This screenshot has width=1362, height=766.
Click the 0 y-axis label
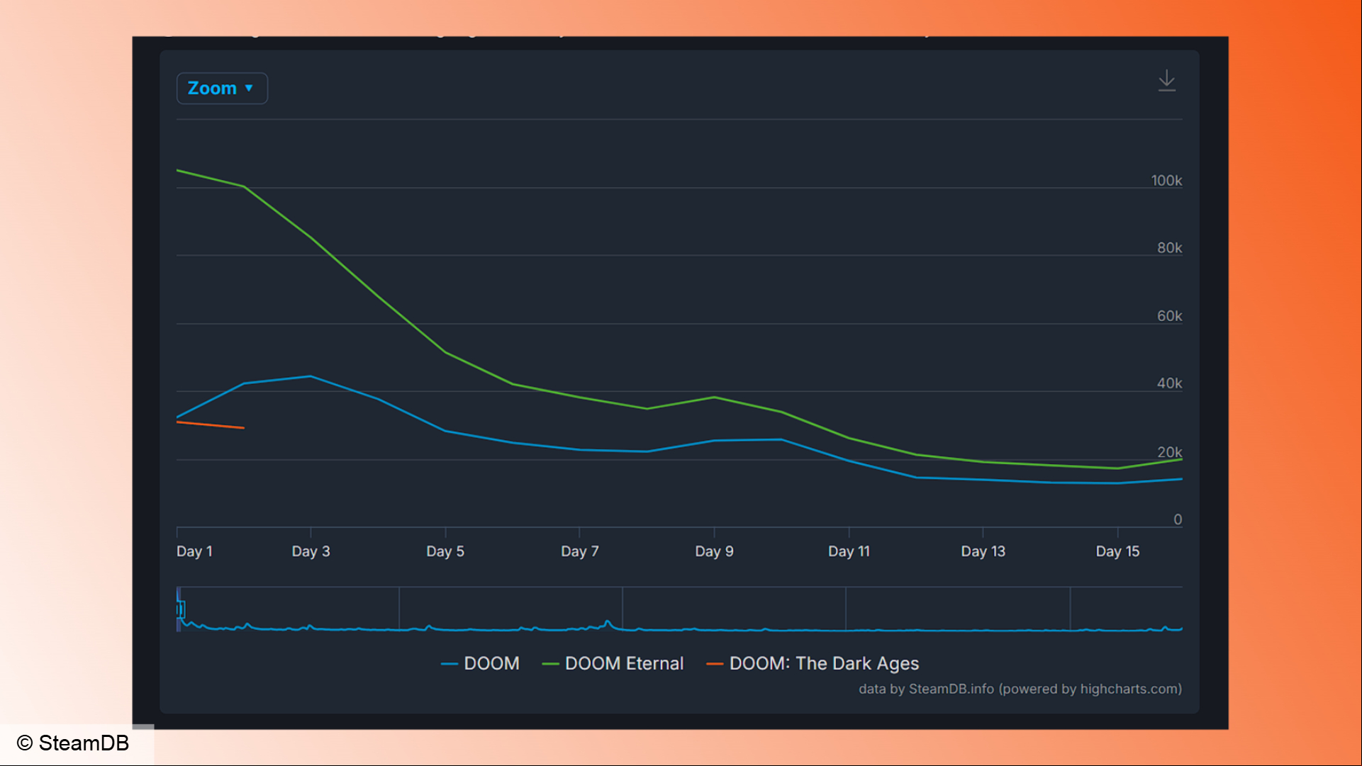click(x=1178, y=519)
